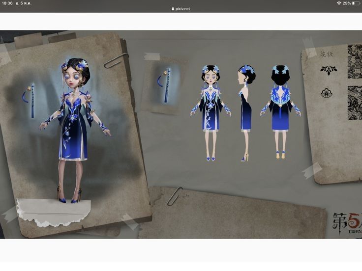Tap the 18:36 clock in status bar
The image size is (362, 271).
coord(7,3)
